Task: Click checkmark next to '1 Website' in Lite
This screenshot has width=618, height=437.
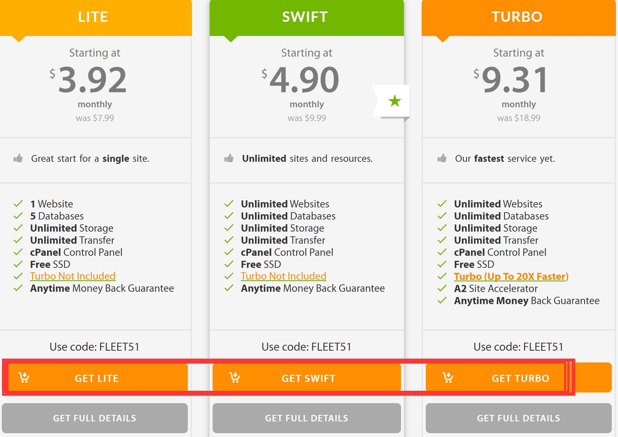Action: [18, 204]
